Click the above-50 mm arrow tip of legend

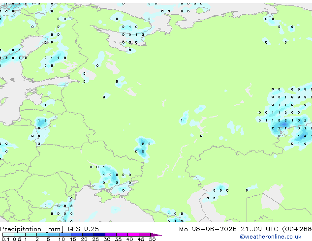pyautogui.click(x=156, y=235)
